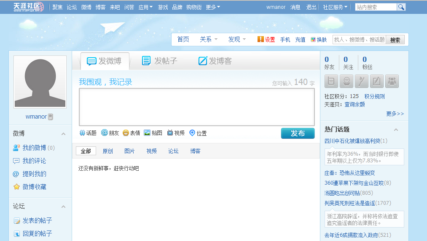
Task: Open 聚焦 in the top navigation
Action: 57,7
